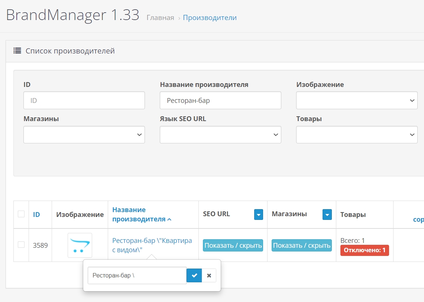Sort table by ID column header
The width and height of the screenshot is (424, 302).
[x=36, y=214]
